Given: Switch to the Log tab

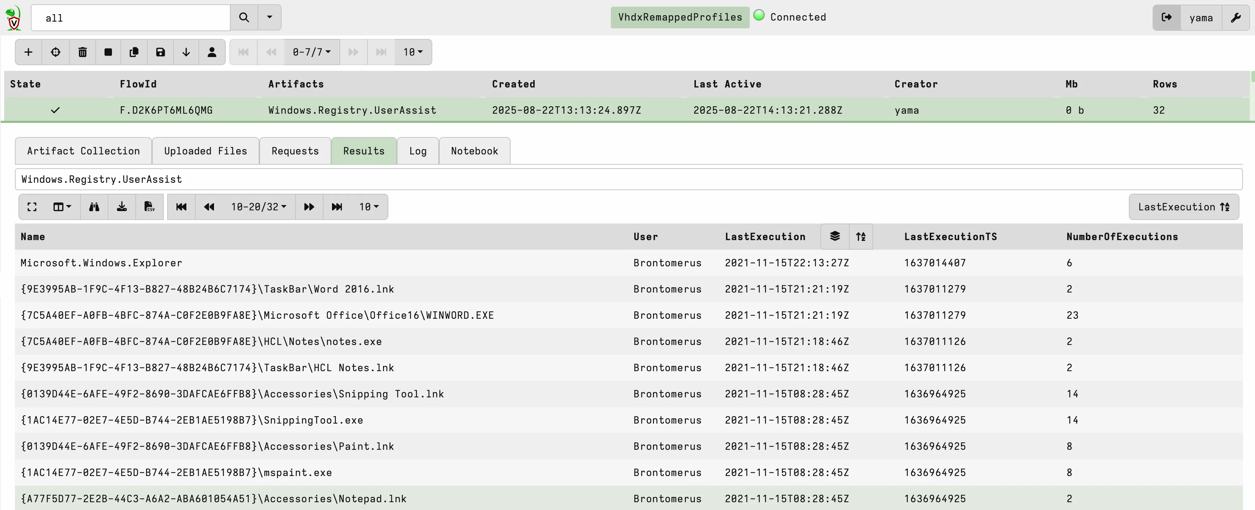Looking at the screenshot, I should click(417, 151).
